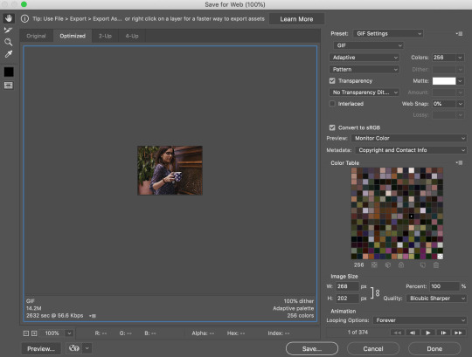Image resolution: width=472 pixels, height=357 pixels.
Task: Click the image Height input field
Action: pos(347,299)
